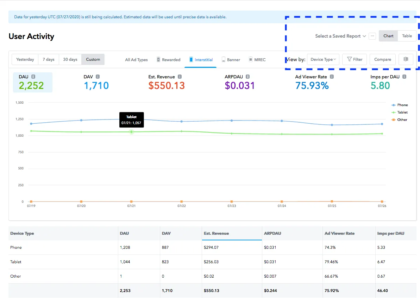This screenshot has width=420, height=298.
Task: Select the Imps per DAU value 5.80
Action: (x=380, y=86)
